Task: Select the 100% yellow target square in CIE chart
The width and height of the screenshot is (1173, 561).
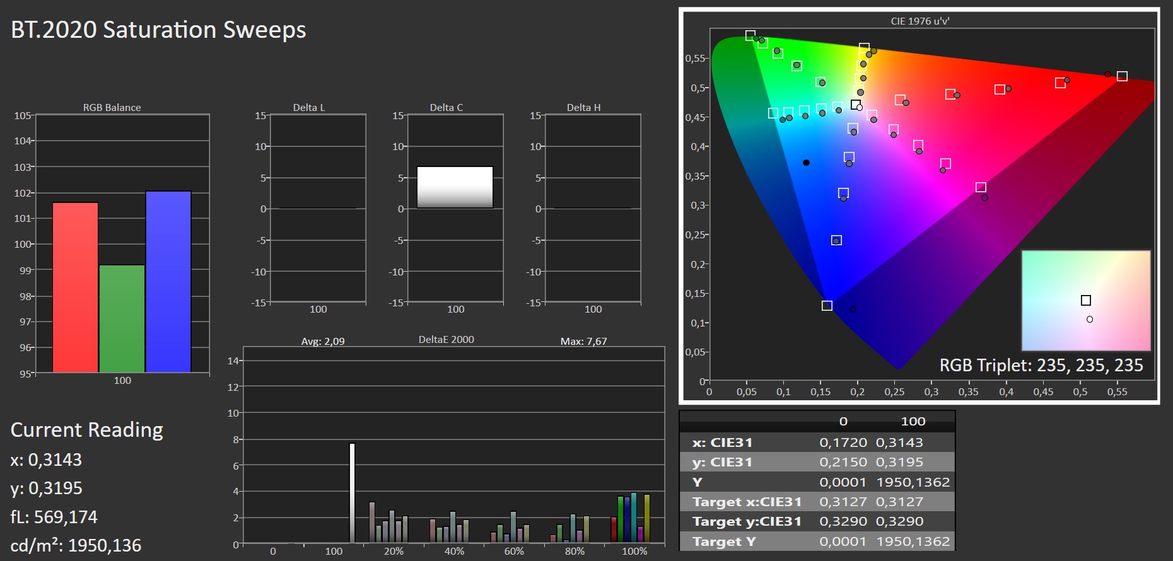Action: click(864, 49)
